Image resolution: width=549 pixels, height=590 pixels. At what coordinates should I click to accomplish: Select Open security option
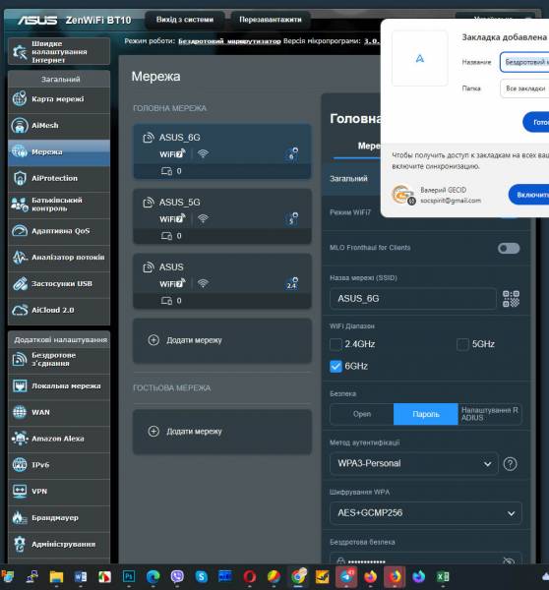point(362,414)
